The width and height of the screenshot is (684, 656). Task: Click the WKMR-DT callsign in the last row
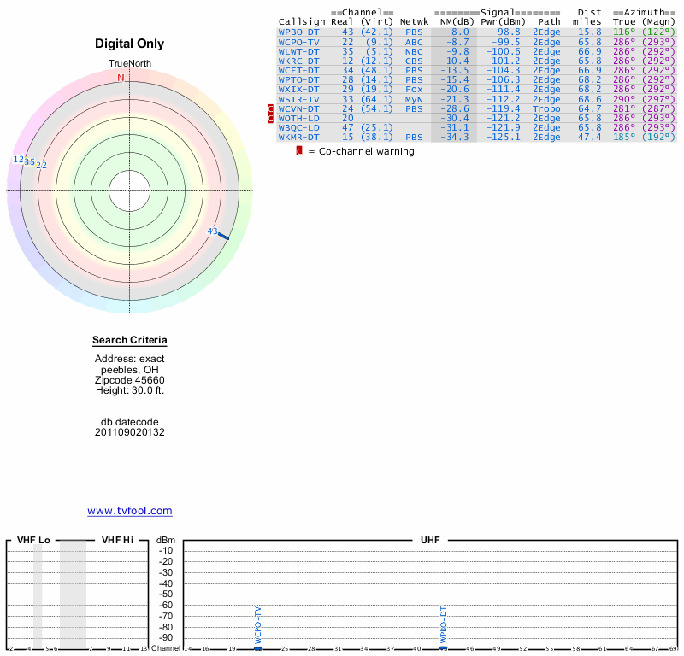point(298,137)
